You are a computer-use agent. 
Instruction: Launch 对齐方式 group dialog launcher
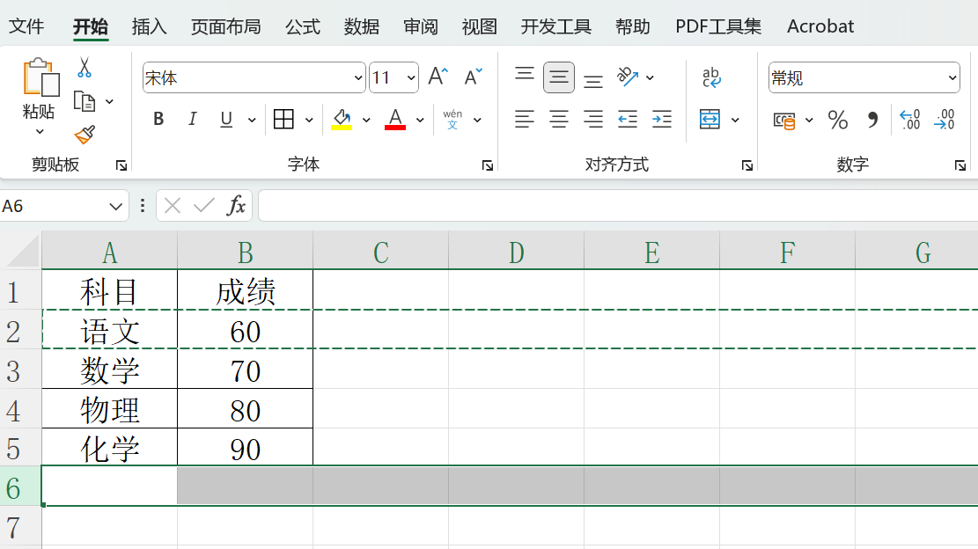pos(746,165)
